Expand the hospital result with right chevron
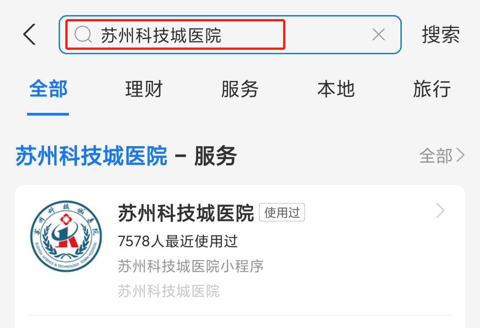 (440, 211)
